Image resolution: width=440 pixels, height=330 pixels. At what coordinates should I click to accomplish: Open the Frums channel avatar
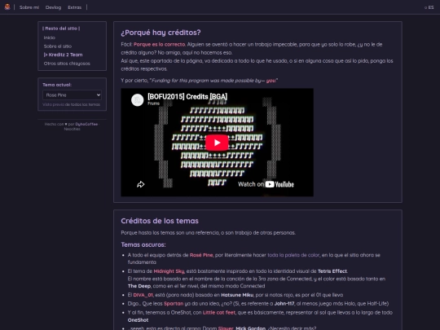138,100
